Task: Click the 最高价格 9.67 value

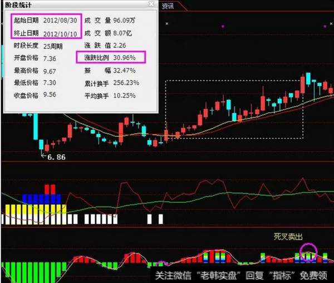Action: pyautogui.click(x=50, y=71)
